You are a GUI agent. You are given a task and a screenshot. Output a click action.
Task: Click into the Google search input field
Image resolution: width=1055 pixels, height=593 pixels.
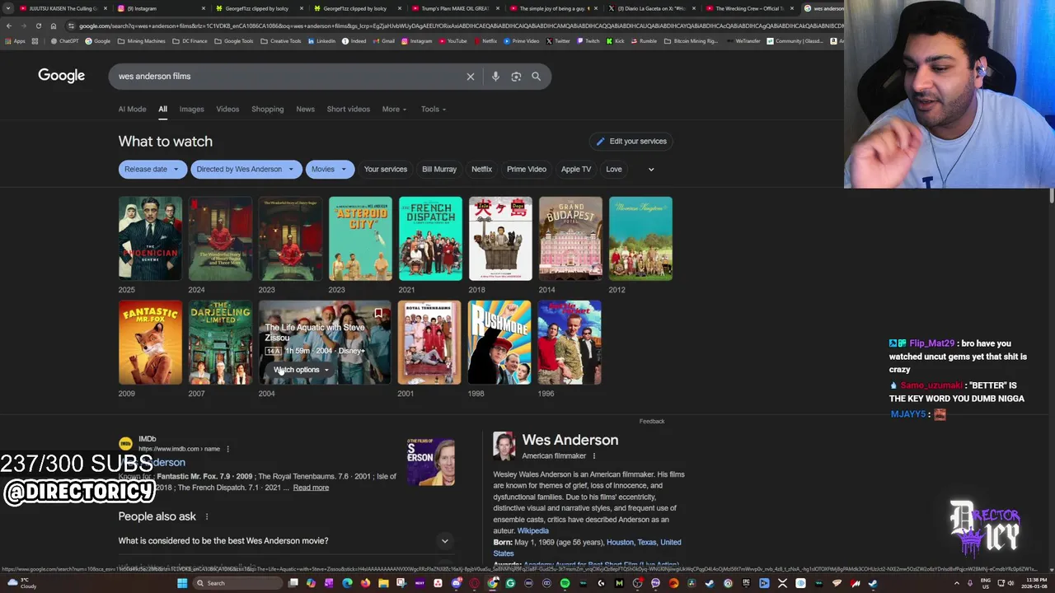coord(288,77)
